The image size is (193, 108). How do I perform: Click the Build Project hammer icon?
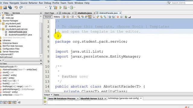[x=50, y=7]
